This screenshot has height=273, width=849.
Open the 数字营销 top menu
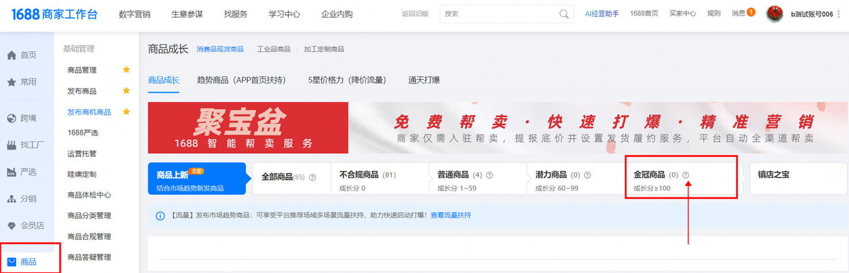pos(134,14)
